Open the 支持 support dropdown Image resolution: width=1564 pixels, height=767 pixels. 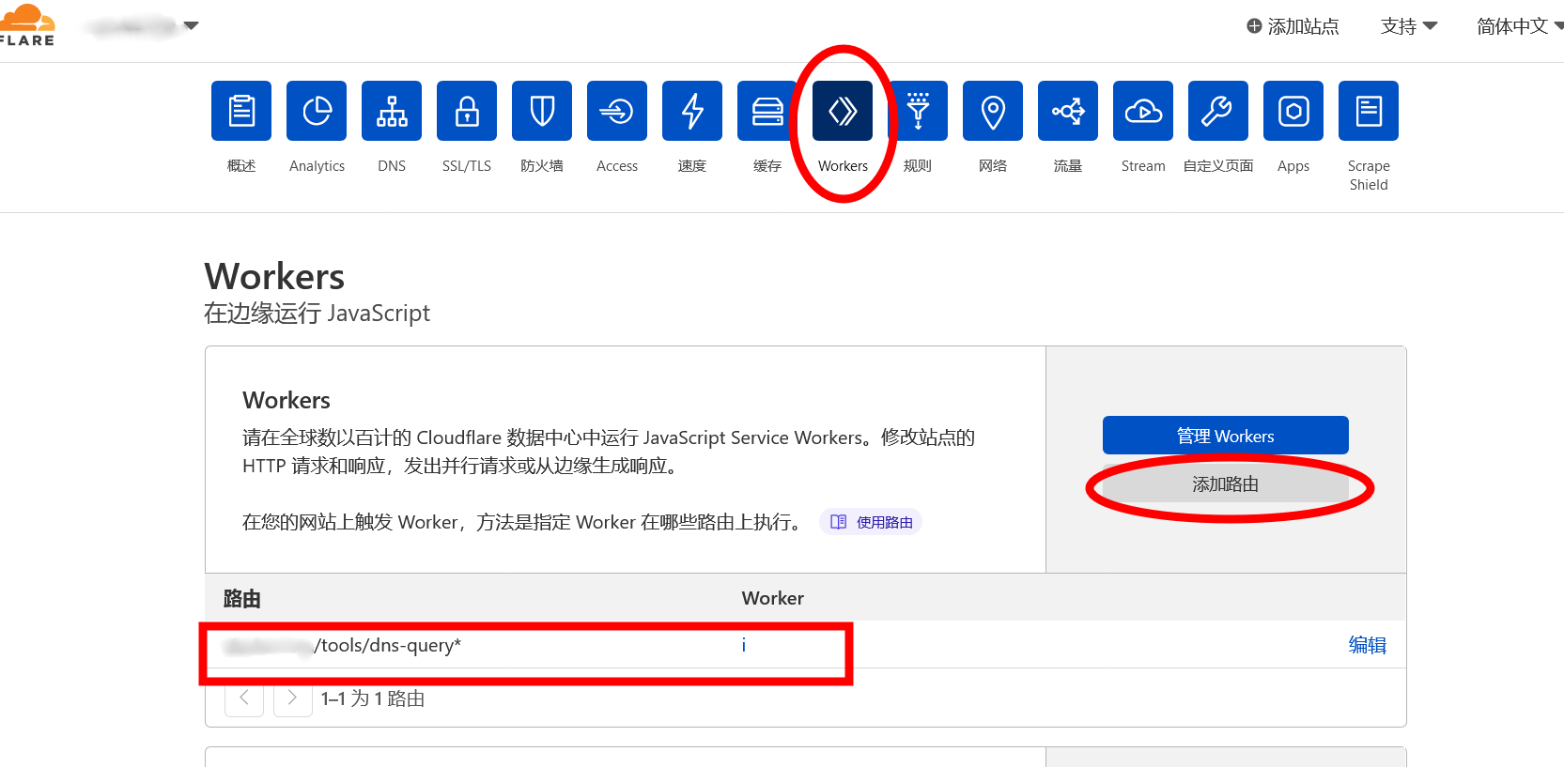point(1408,26)
